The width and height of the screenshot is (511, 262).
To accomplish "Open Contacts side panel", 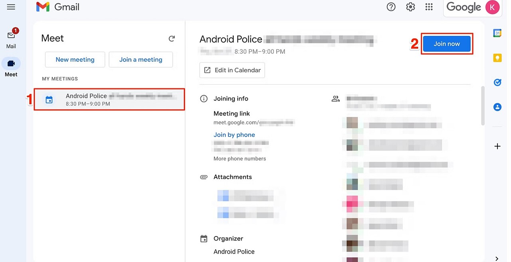I will [497, 107].
